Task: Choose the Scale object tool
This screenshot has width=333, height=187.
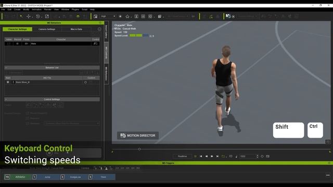Action: (x=47, y=16)
